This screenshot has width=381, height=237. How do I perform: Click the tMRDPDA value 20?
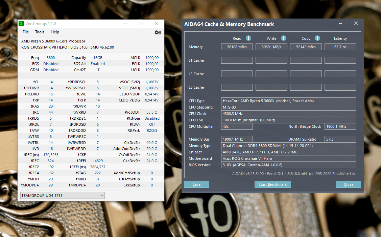[x=98, y=185]
